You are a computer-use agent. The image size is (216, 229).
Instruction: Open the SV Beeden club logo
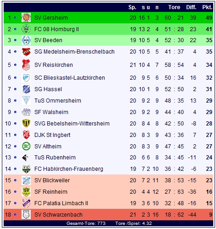click(x=26, y=40)
